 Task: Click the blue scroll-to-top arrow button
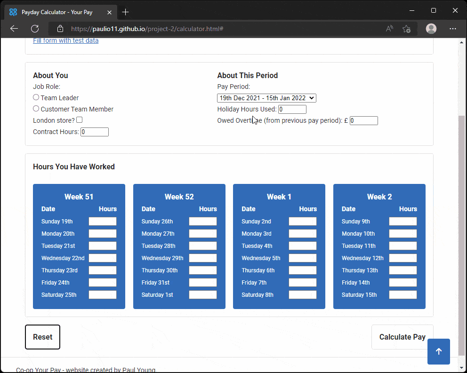click(x=438, y=351)
